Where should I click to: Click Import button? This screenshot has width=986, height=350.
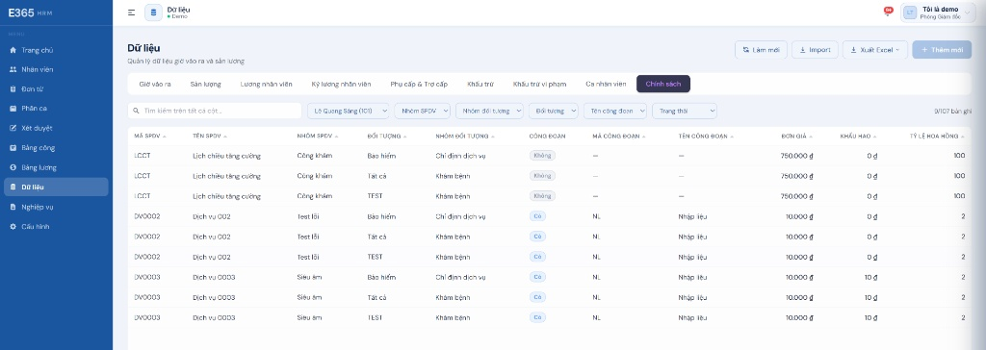(x=815, y=50)
